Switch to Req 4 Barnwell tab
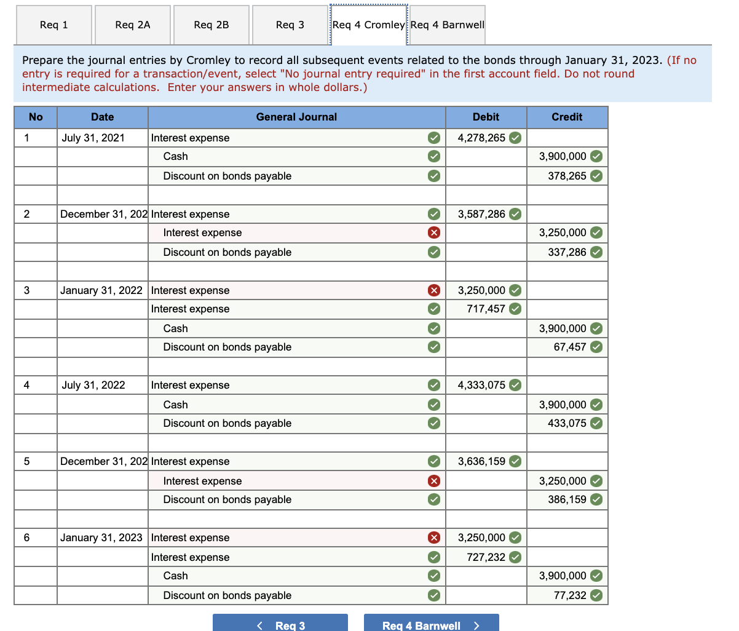The width and height of the screenshot is (739, 631). (448, 25)
